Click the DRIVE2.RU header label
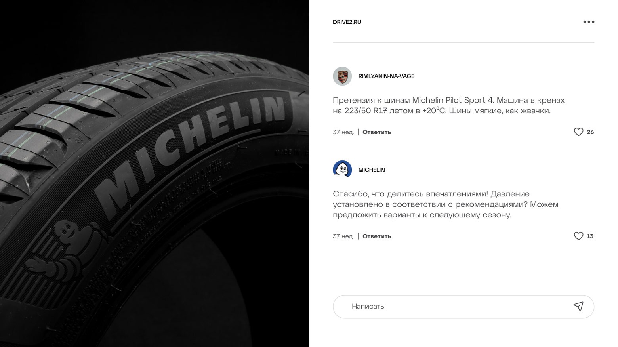Screen dimensions: 618x347 point(347,22)
